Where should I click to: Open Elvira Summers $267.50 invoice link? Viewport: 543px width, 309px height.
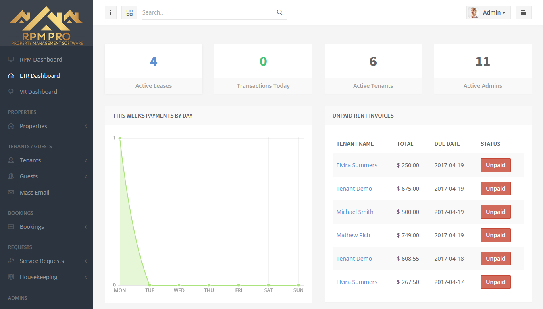[357, 282]
